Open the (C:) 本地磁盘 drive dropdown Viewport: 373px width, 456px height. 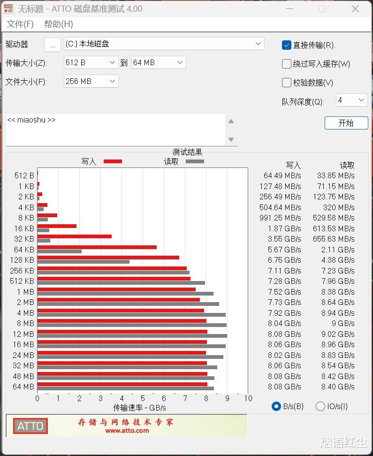pos(164,44)
